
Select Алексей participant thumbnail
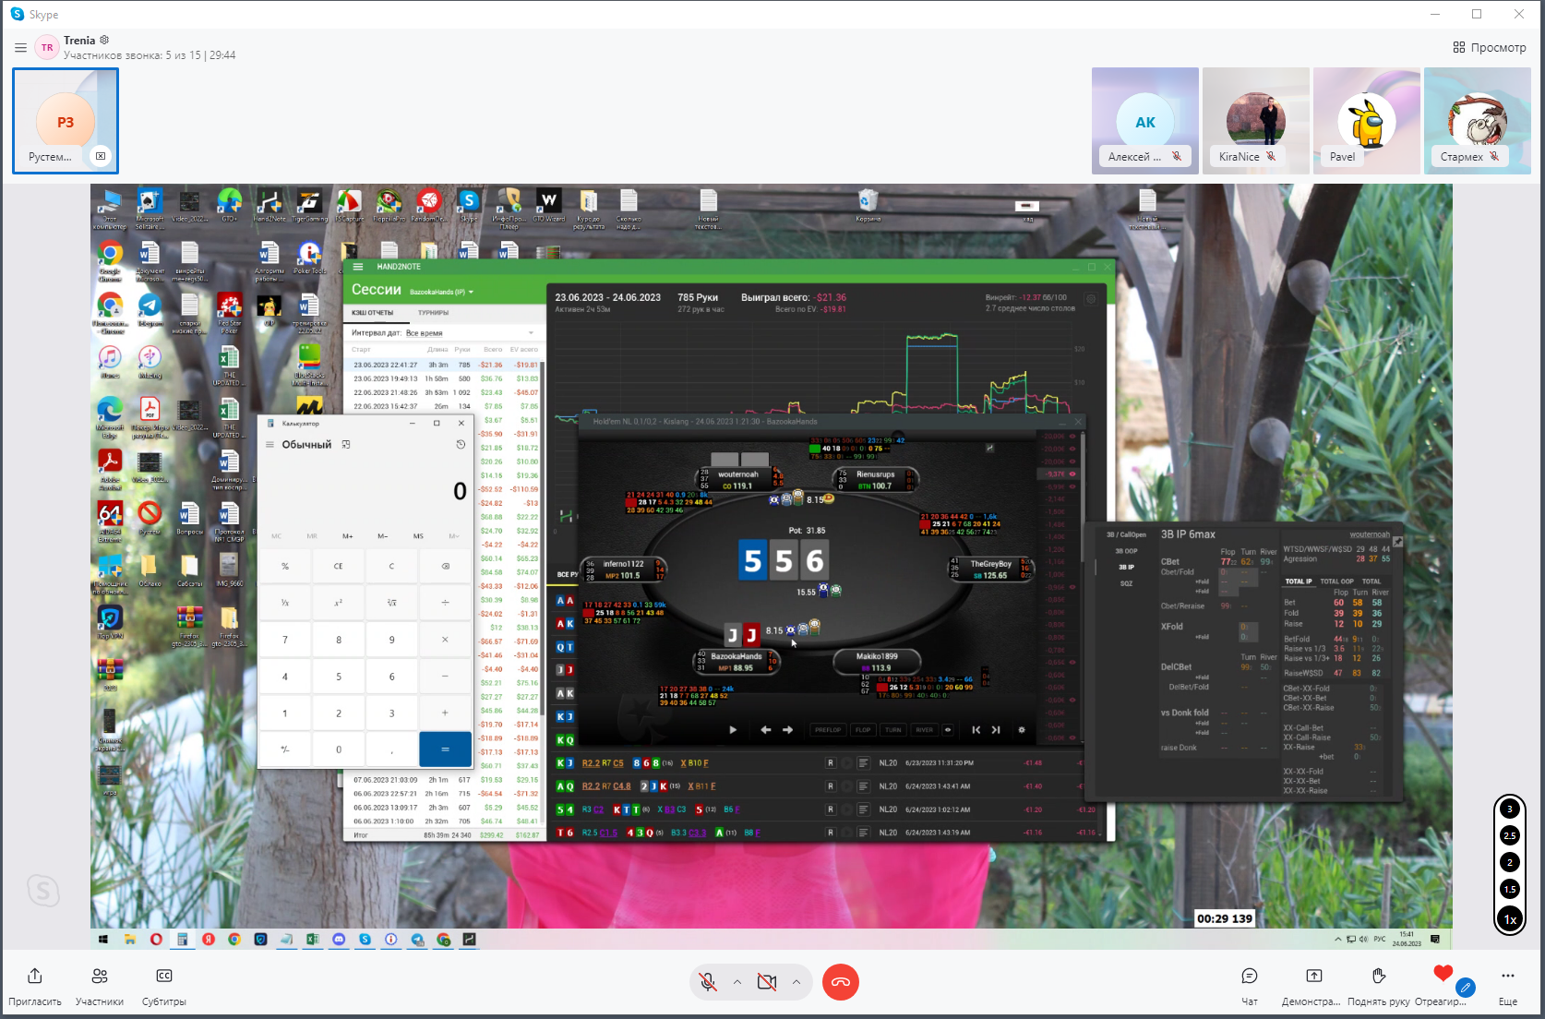1145,120
